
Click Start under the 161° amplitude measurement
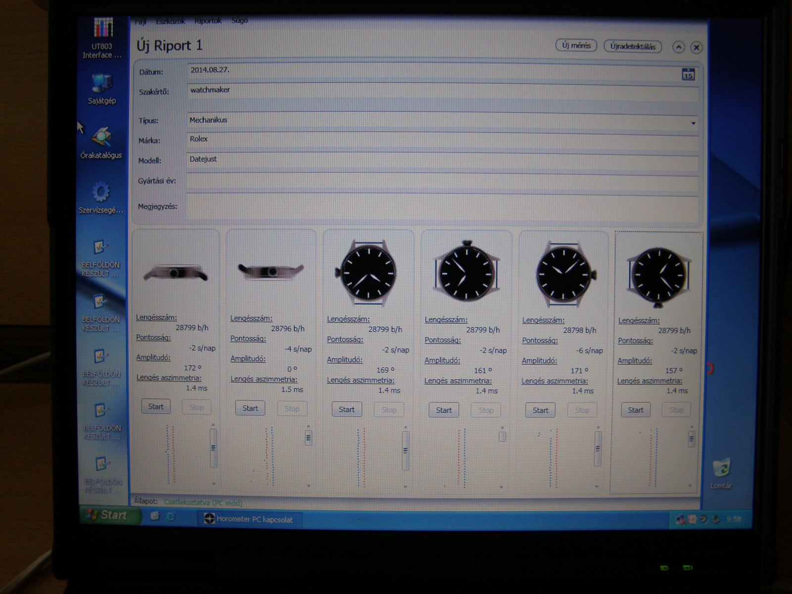[x=444, y=410]
